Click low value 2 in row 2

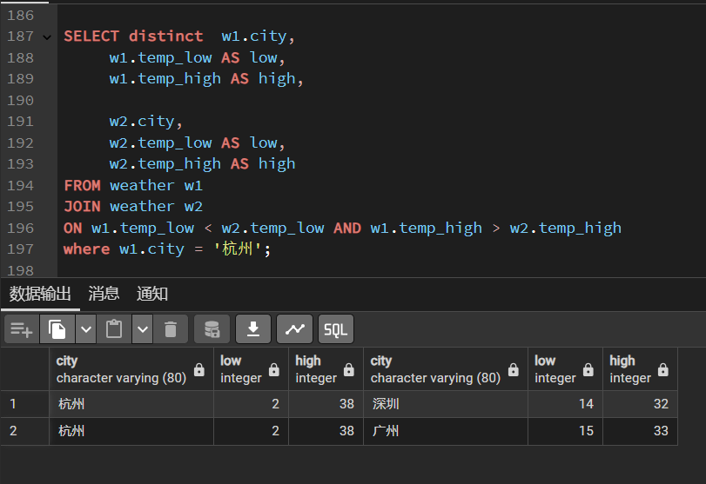click(251, 431)
